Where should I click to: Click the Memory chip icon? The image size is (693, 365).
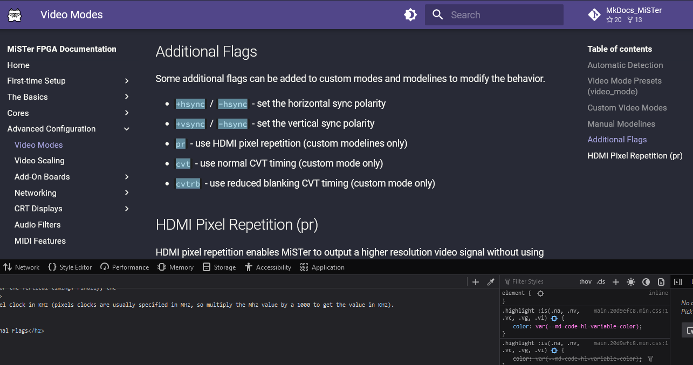(x=162, y=267)
